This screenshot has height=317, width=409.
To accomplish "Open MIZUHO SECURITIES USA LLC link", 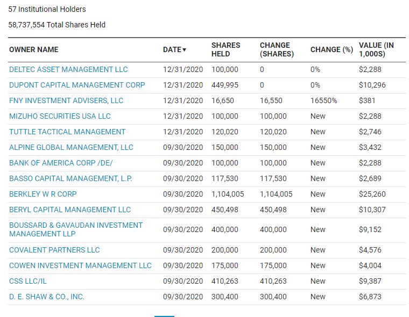I will [60, 116].
